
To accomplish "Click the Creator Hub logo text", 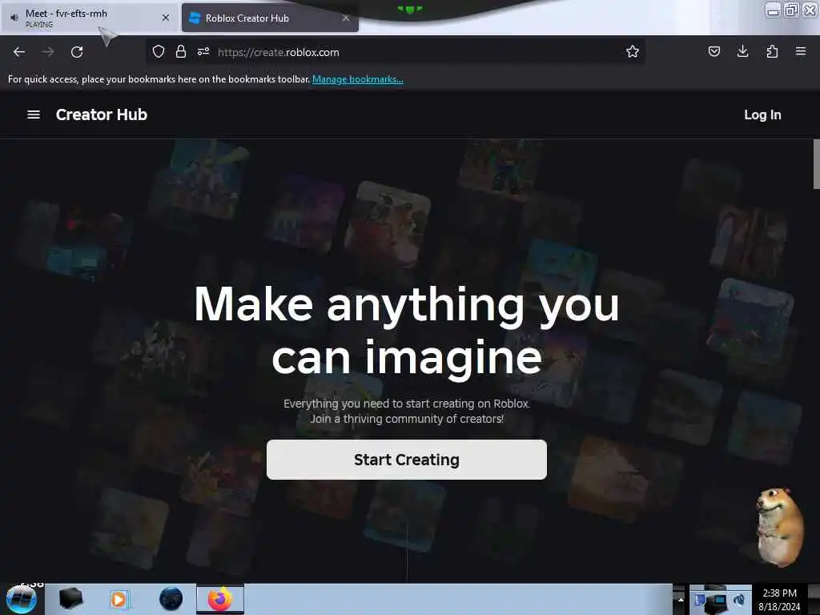I will [x=102, y=115].
